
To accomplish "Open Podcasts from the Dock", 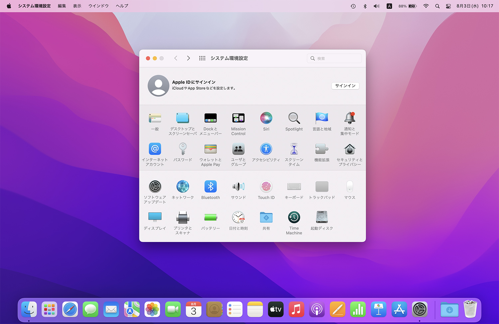I will click(317, 309).
